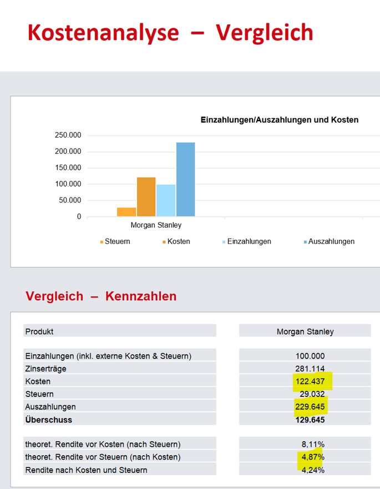Viewport: 380px width, 489px height.
Task: Select the Einzahlungen legend color marker
Action: point(224,242)
